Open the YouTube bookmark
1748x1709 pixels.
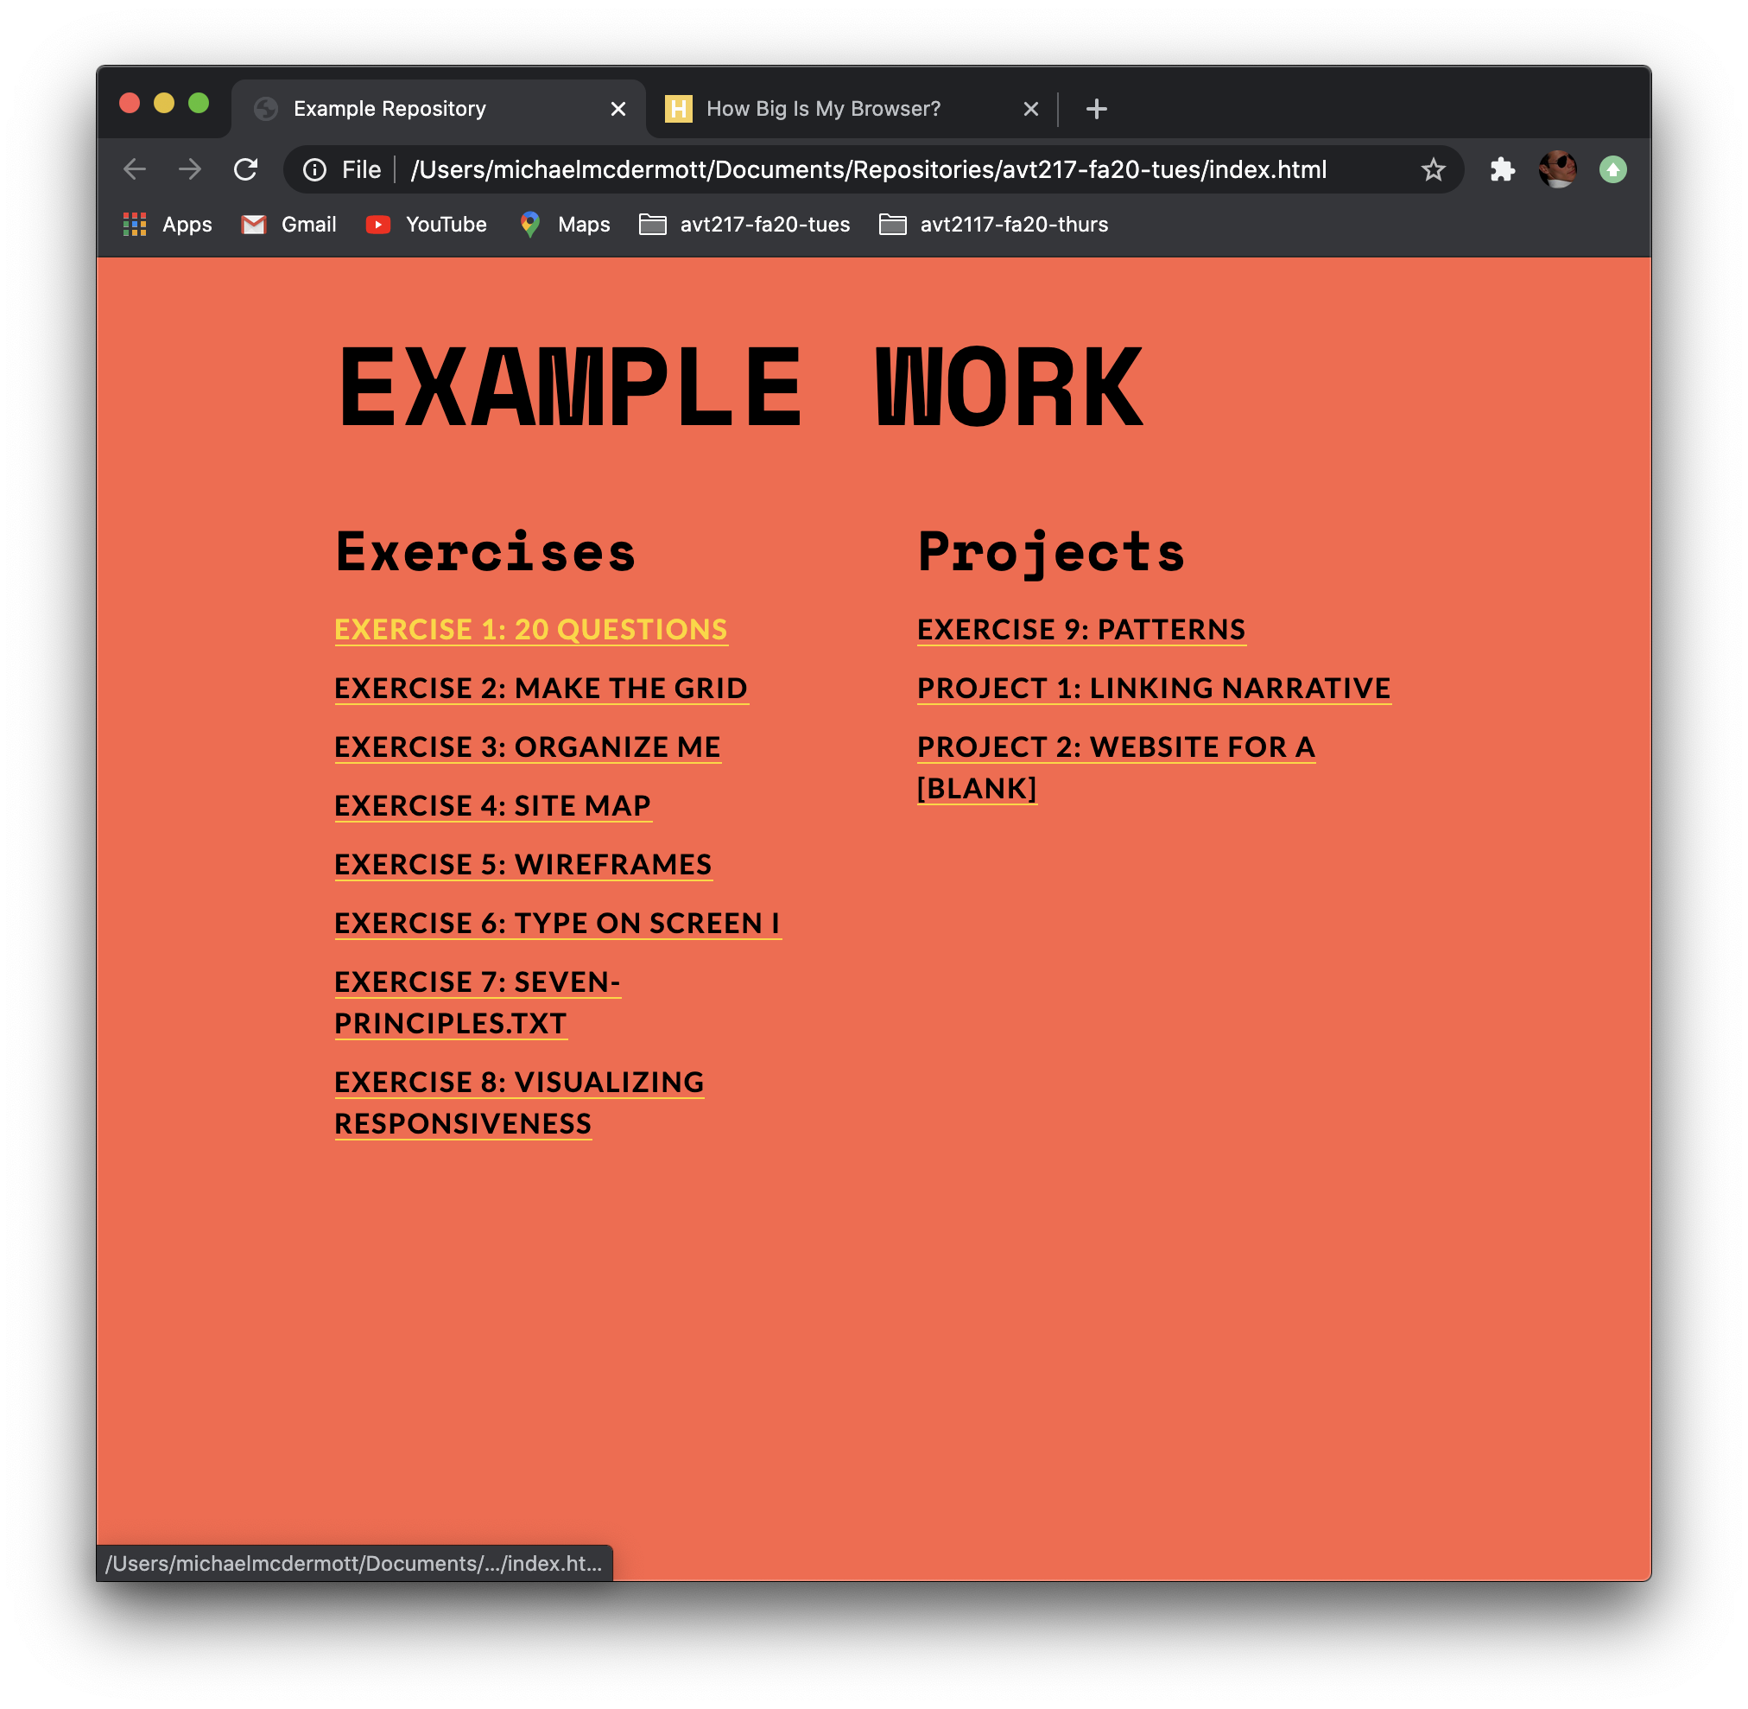(x=427, y=225)
